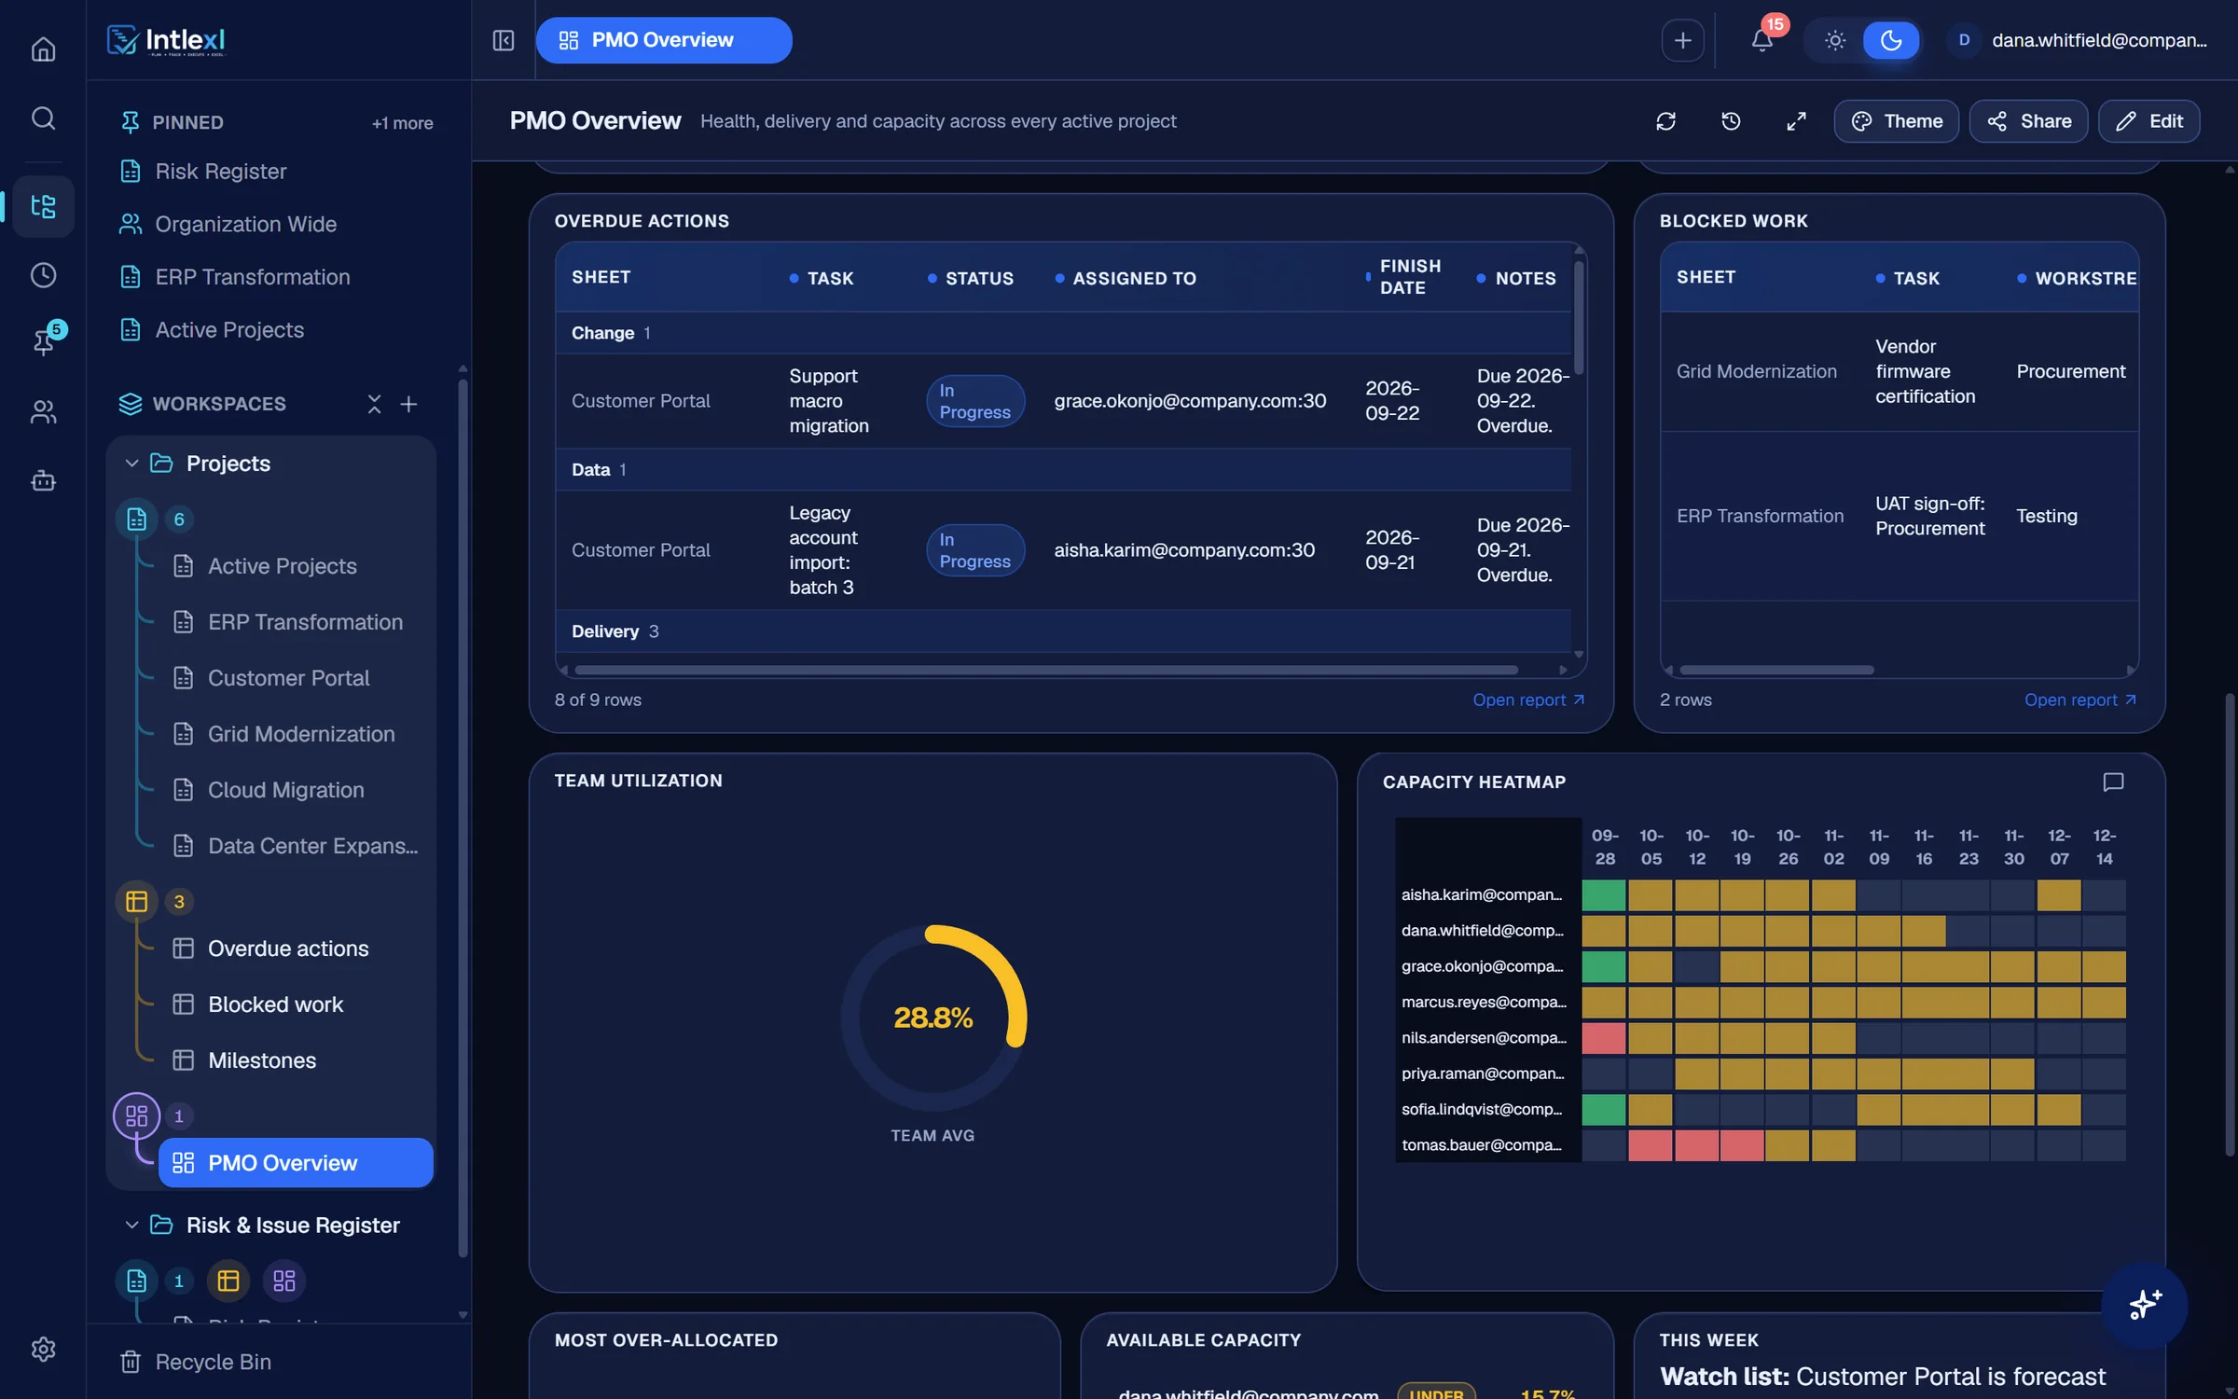Click red heatmap cell for nils.andersen
This screenshot has width=2238, height=1399.
pos(1603,1038)
